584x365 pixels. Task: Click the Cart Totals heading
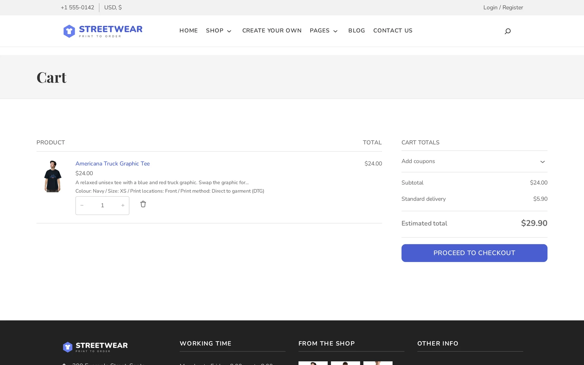(x=420, y=142)
